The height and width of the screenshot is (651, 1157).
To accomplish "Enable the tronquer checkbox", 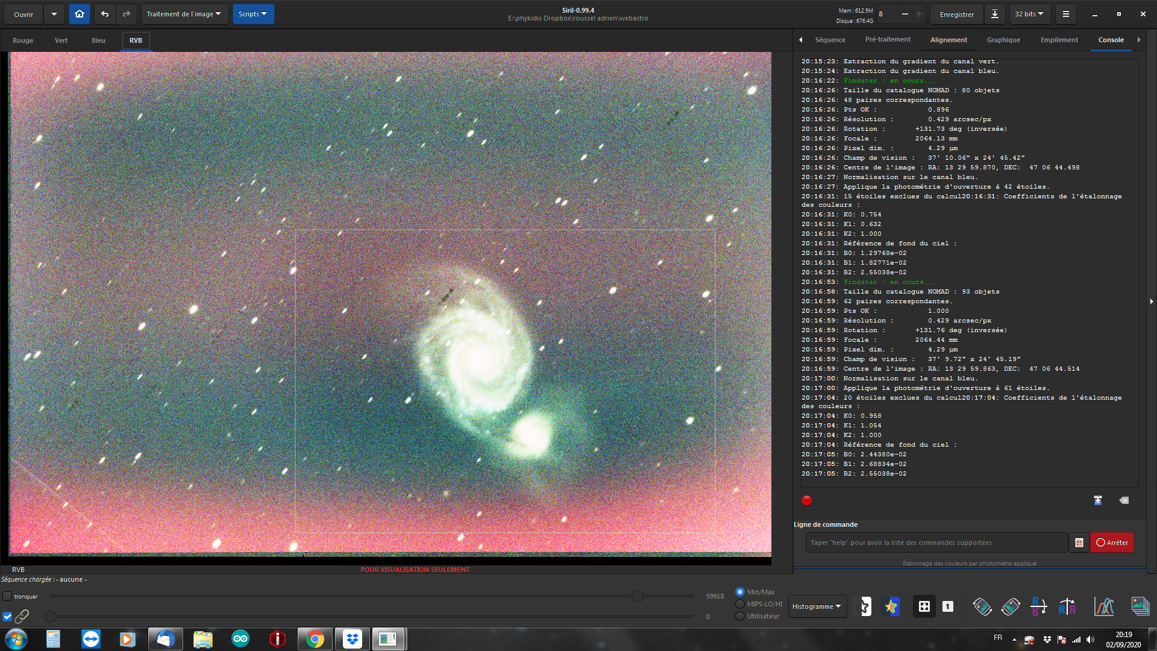I will [7, 596].
